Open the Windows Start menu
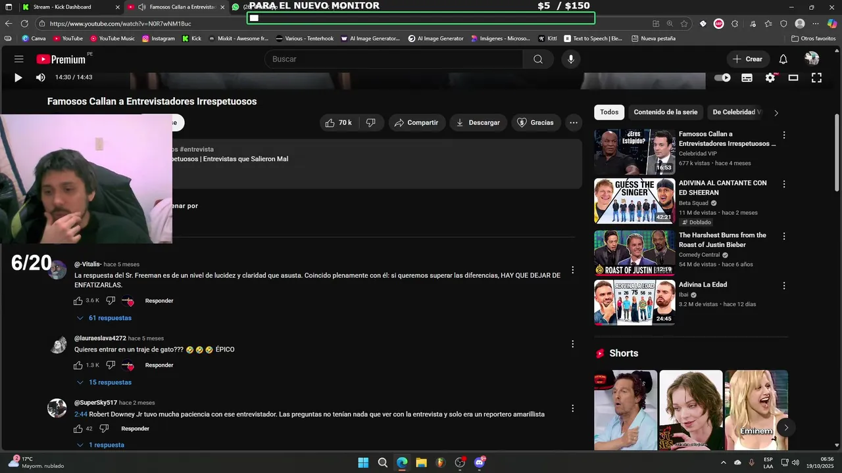This screenshot has width=842, height=473. click(x=363, y=462)
